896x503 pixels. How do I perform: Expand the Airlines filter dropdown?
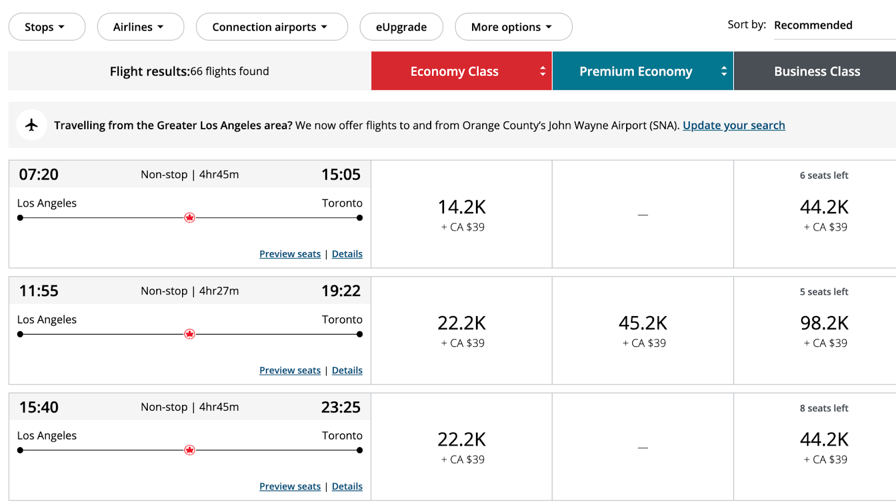pos(141,27)
